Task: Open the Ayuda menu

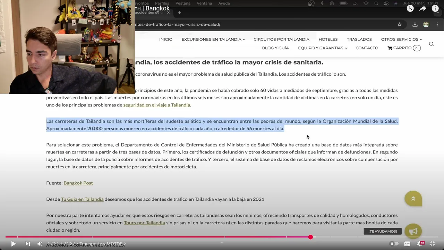Action: [224, 3]
